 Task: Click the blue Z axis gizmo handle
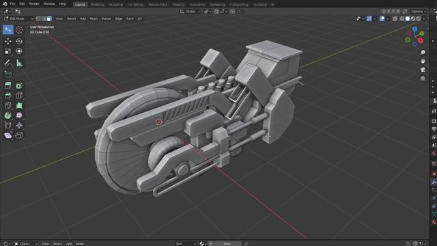pos(415,29)
